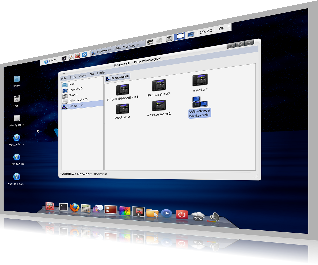Click the weather applet showing 5°C
318x265 pixels.
point(198,216)
